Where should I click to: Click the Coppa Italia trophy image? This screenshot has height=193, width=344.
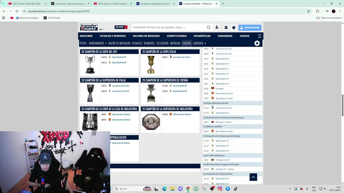151,65
